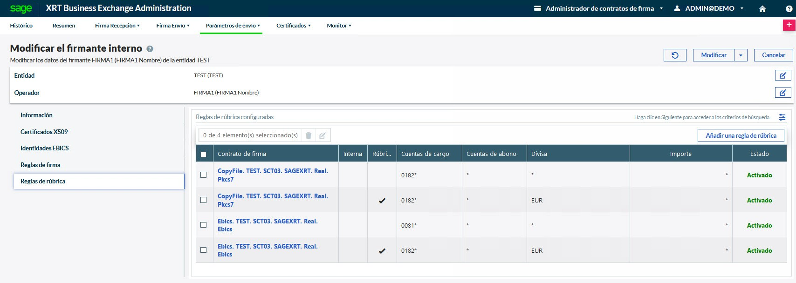Go to the Histórico tab

21,26
